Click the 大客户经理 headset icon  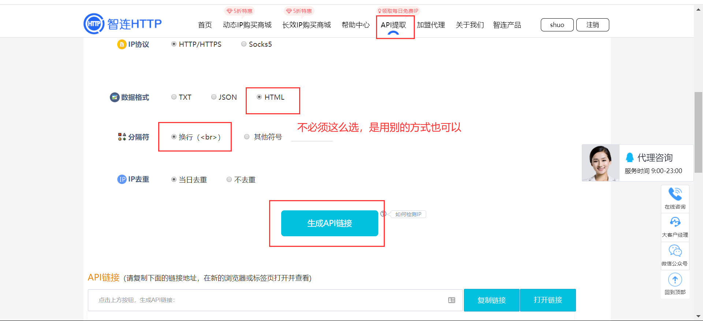(675, 222)
